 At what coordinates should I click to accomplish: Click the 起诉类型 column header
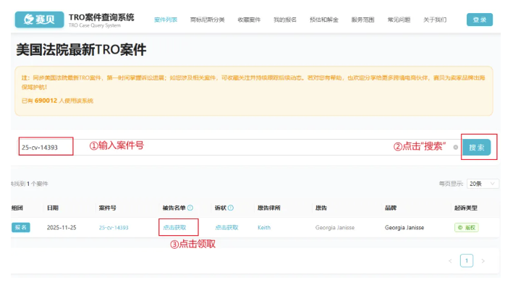coord(466,208)
